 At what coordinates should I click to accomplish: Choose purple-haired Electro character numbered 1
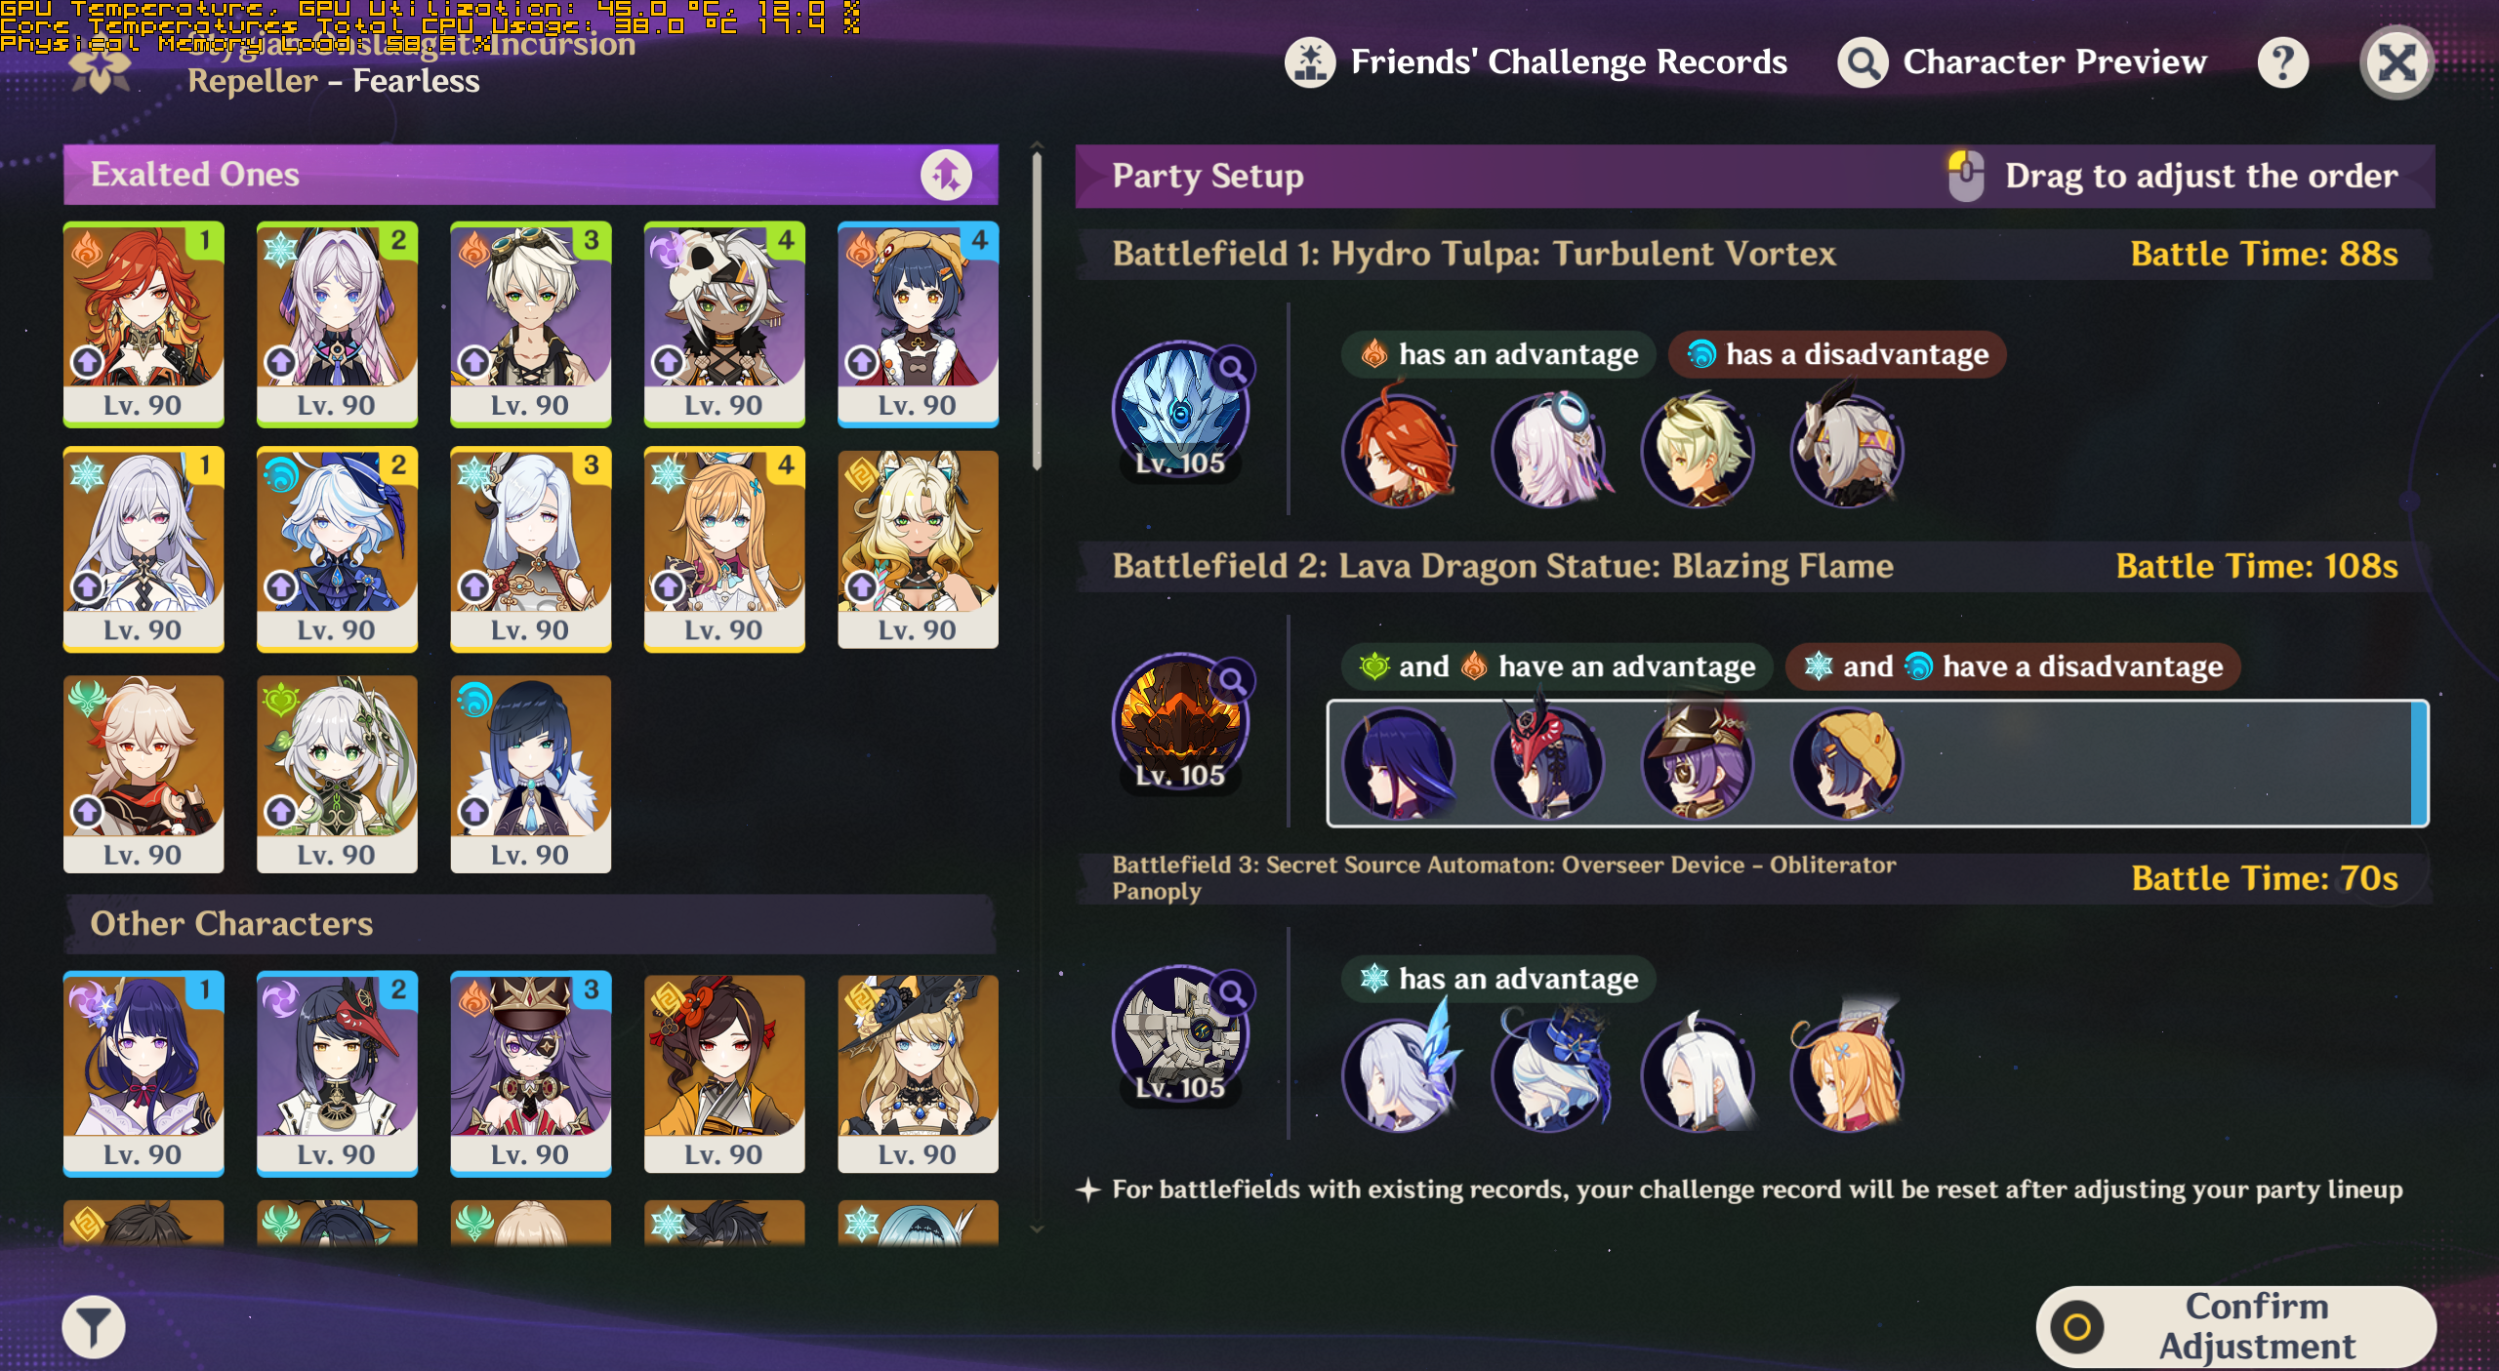[143, 1073]
